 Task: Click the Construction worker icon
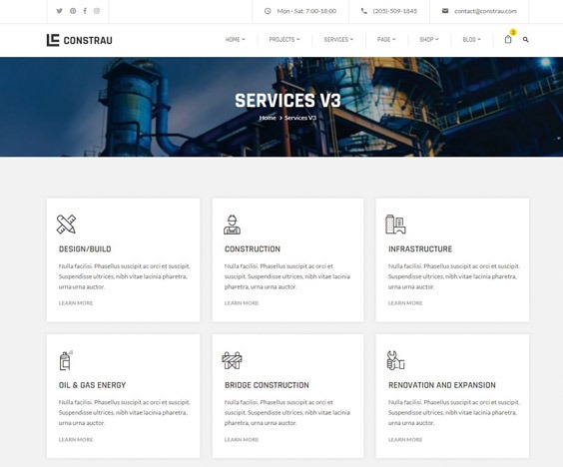(232, 225)
